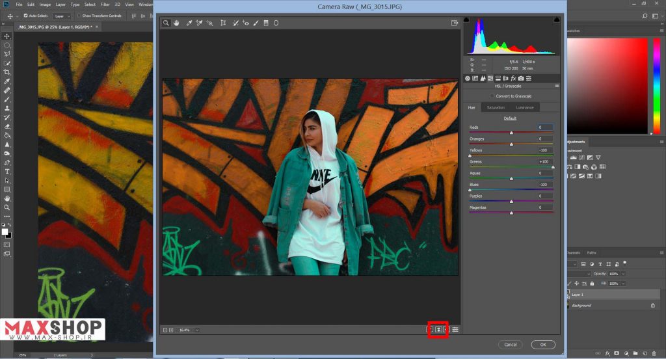Select Layer 1 in Layers panel

[614, 295]
